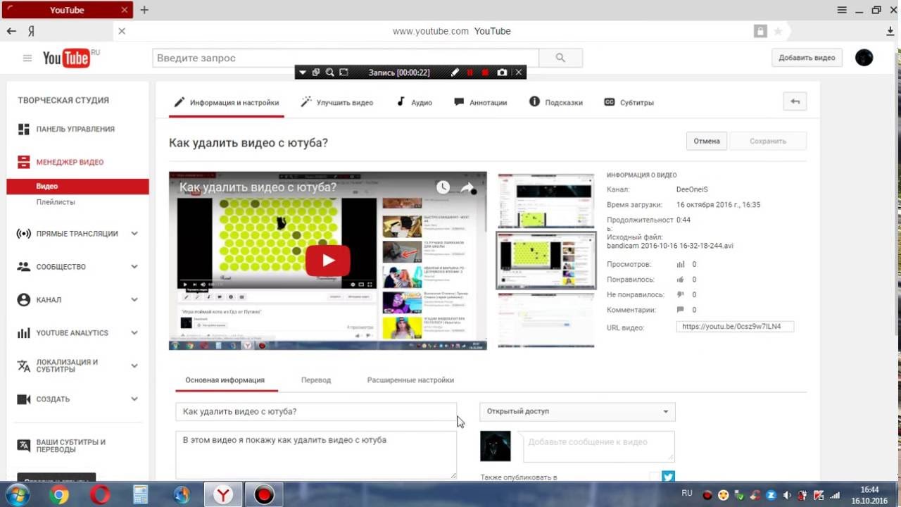The width and height of the screenshot is (901, 507).
Task: Go back with browser back arrow
Action: tap(11, 31)
